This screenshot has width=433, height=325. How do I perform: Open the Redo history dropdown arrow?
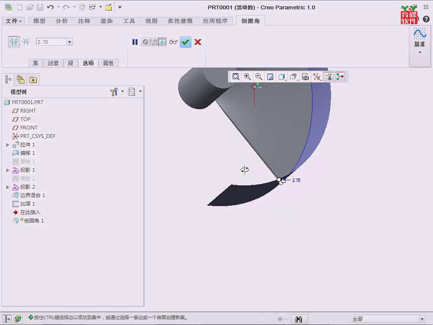coord(74,7)
